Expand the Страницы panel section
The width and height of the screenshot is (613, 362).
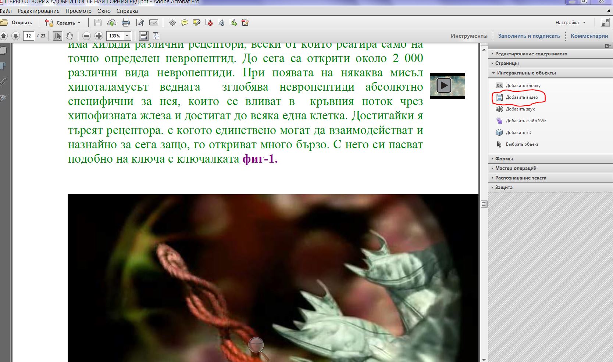pos(507,63)
